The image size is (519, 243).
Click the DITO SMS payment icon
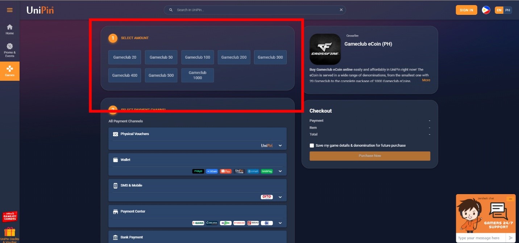point(267,197)
